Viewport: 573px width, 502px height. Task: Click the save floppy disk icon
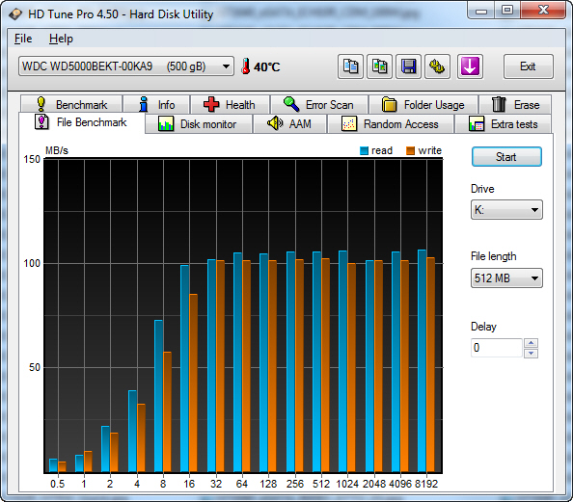(408, 66)
